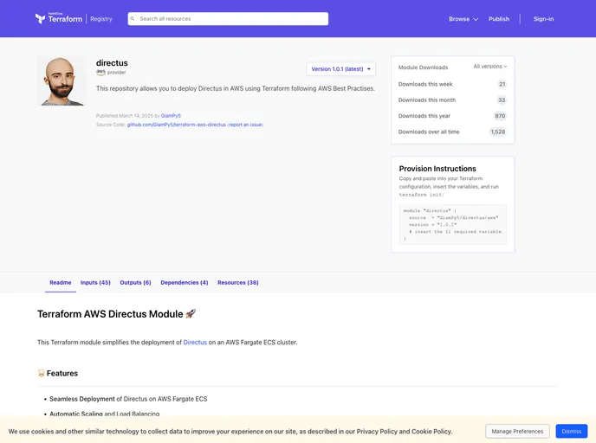Viewport: 596px width, 443px height.
Task: Open the Directus link in the readme
Action: click(x=195, y=343)
